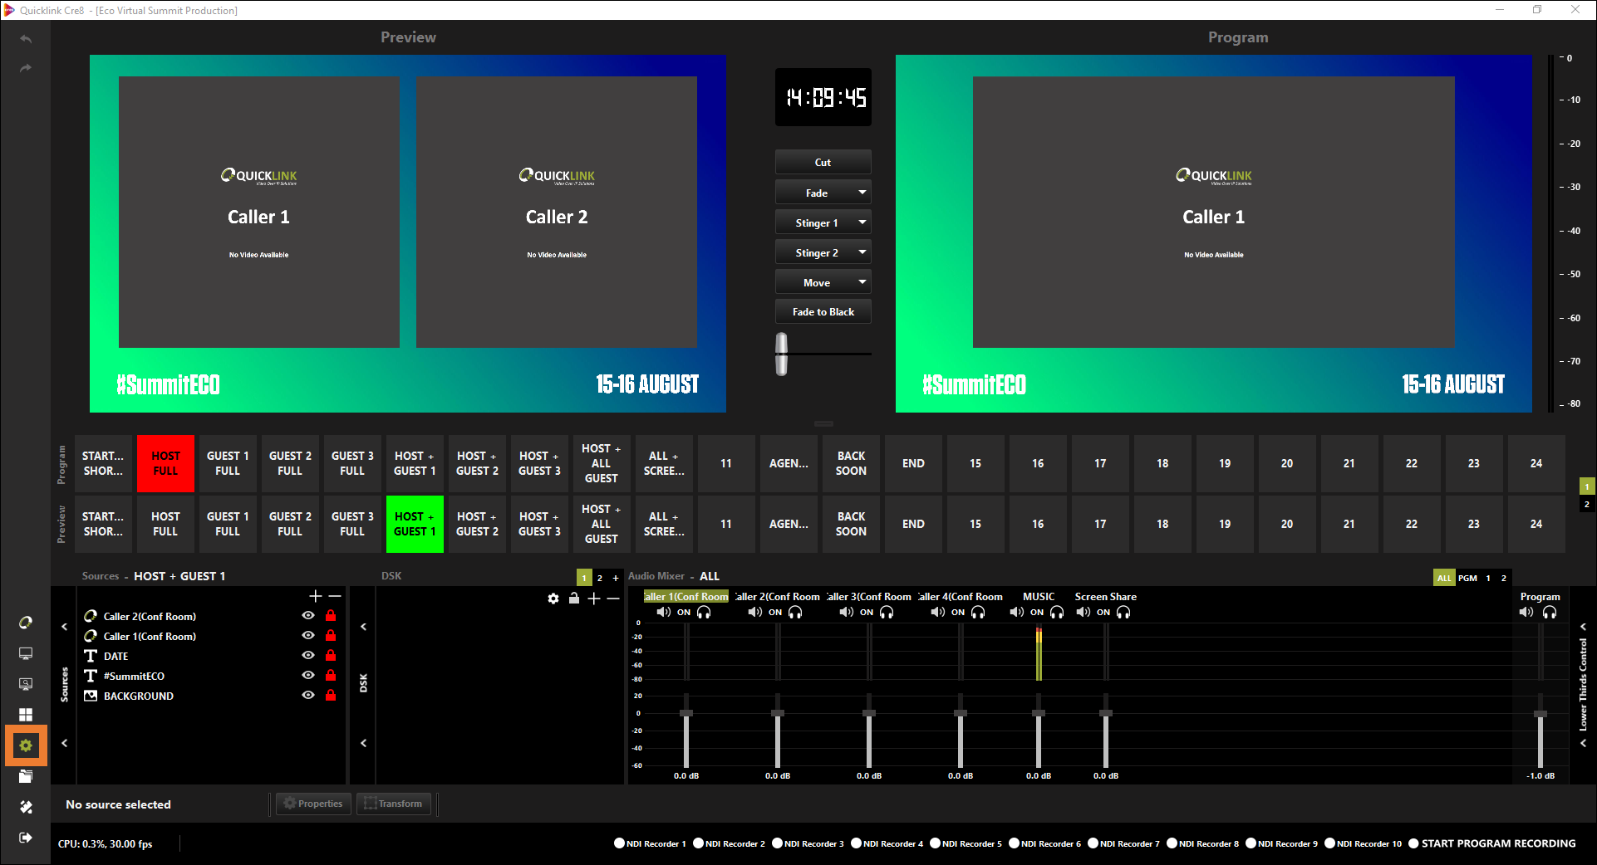Click the Program master volume fader
1597x865 pixels.
(x=1540, y=715)
